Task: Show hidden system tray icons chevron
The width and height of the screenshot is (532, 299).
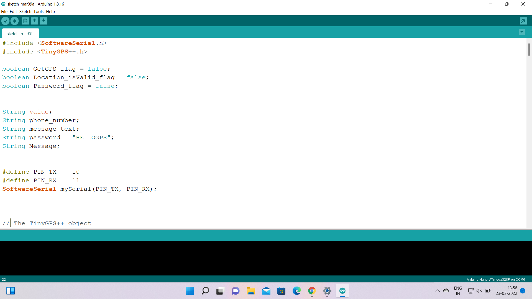Action: point(438,291)
